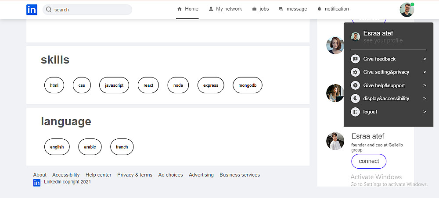Expand Give setting&privacy arrow
This screenshot has height=198, width=439.
click(x=425, y=72)
